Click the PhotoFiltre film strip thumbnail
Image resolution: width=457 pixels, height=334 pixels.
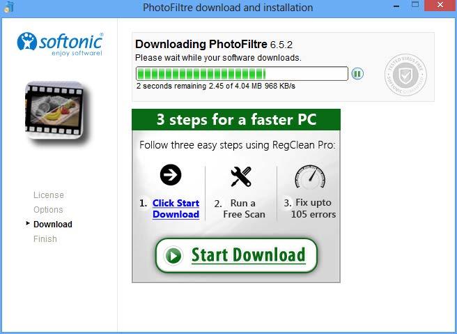click(56, 111)
